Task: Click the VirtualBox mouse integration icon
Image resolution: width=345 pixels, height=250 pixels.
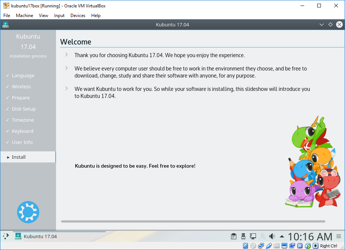Action: [x=308, y=246]
